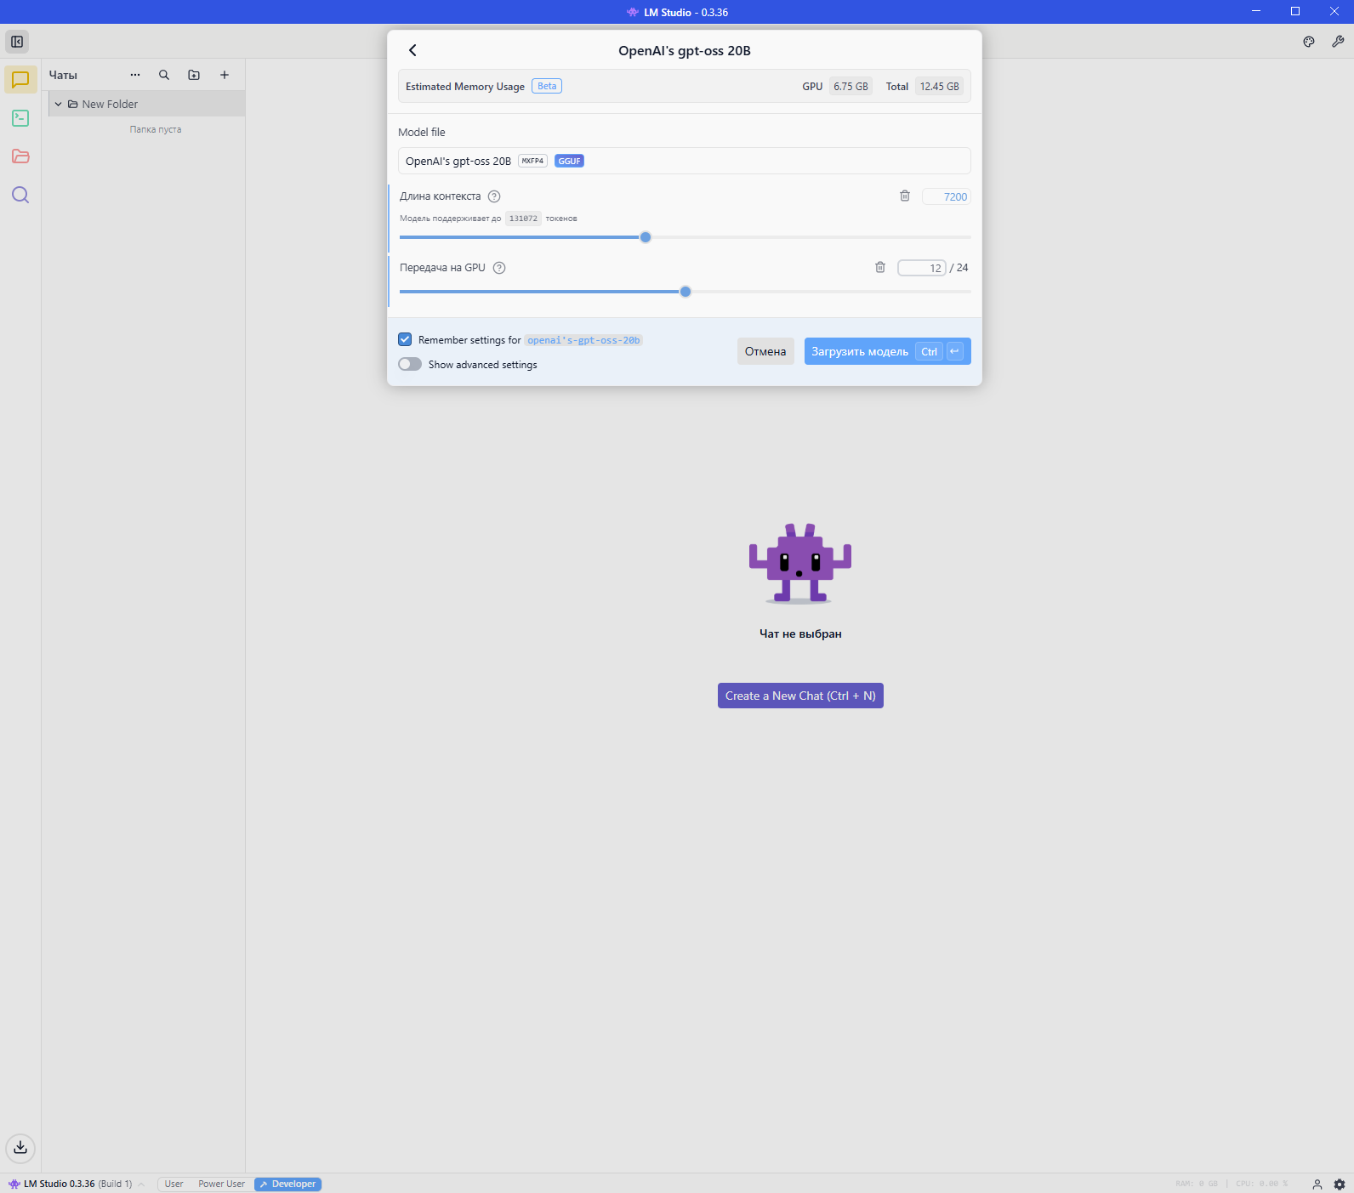Click the GPU layers input field 12
The width and height of the screenshot is (1354, 1193).
[x=922, y=268]
